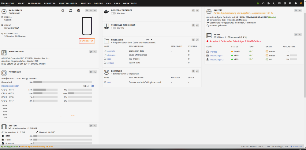The image size is (306, 150).
Task: Open the feedback icon in top bar
Action: coord(279,3)
